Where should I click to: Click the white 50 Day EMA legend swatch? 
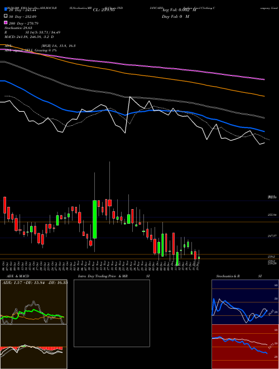click(6, 16)
